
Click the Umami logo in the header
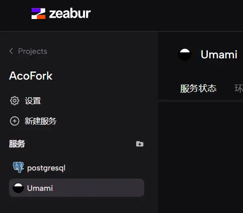185,55
